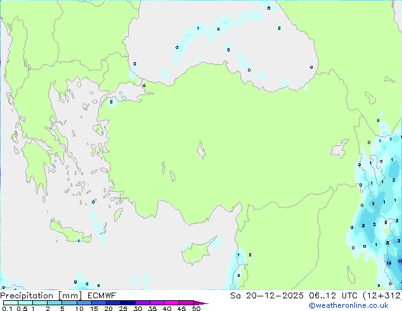Viewport: 402px width, 311px height.
Task: Pick the 15–20 mm legend swatch
Action: pos(98,303)
